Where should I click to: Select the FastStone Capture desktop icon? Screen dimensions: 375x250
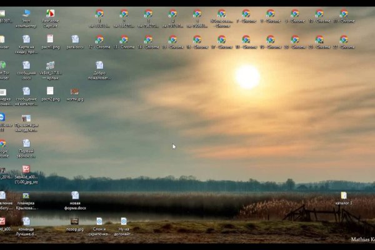click(50, 13)
